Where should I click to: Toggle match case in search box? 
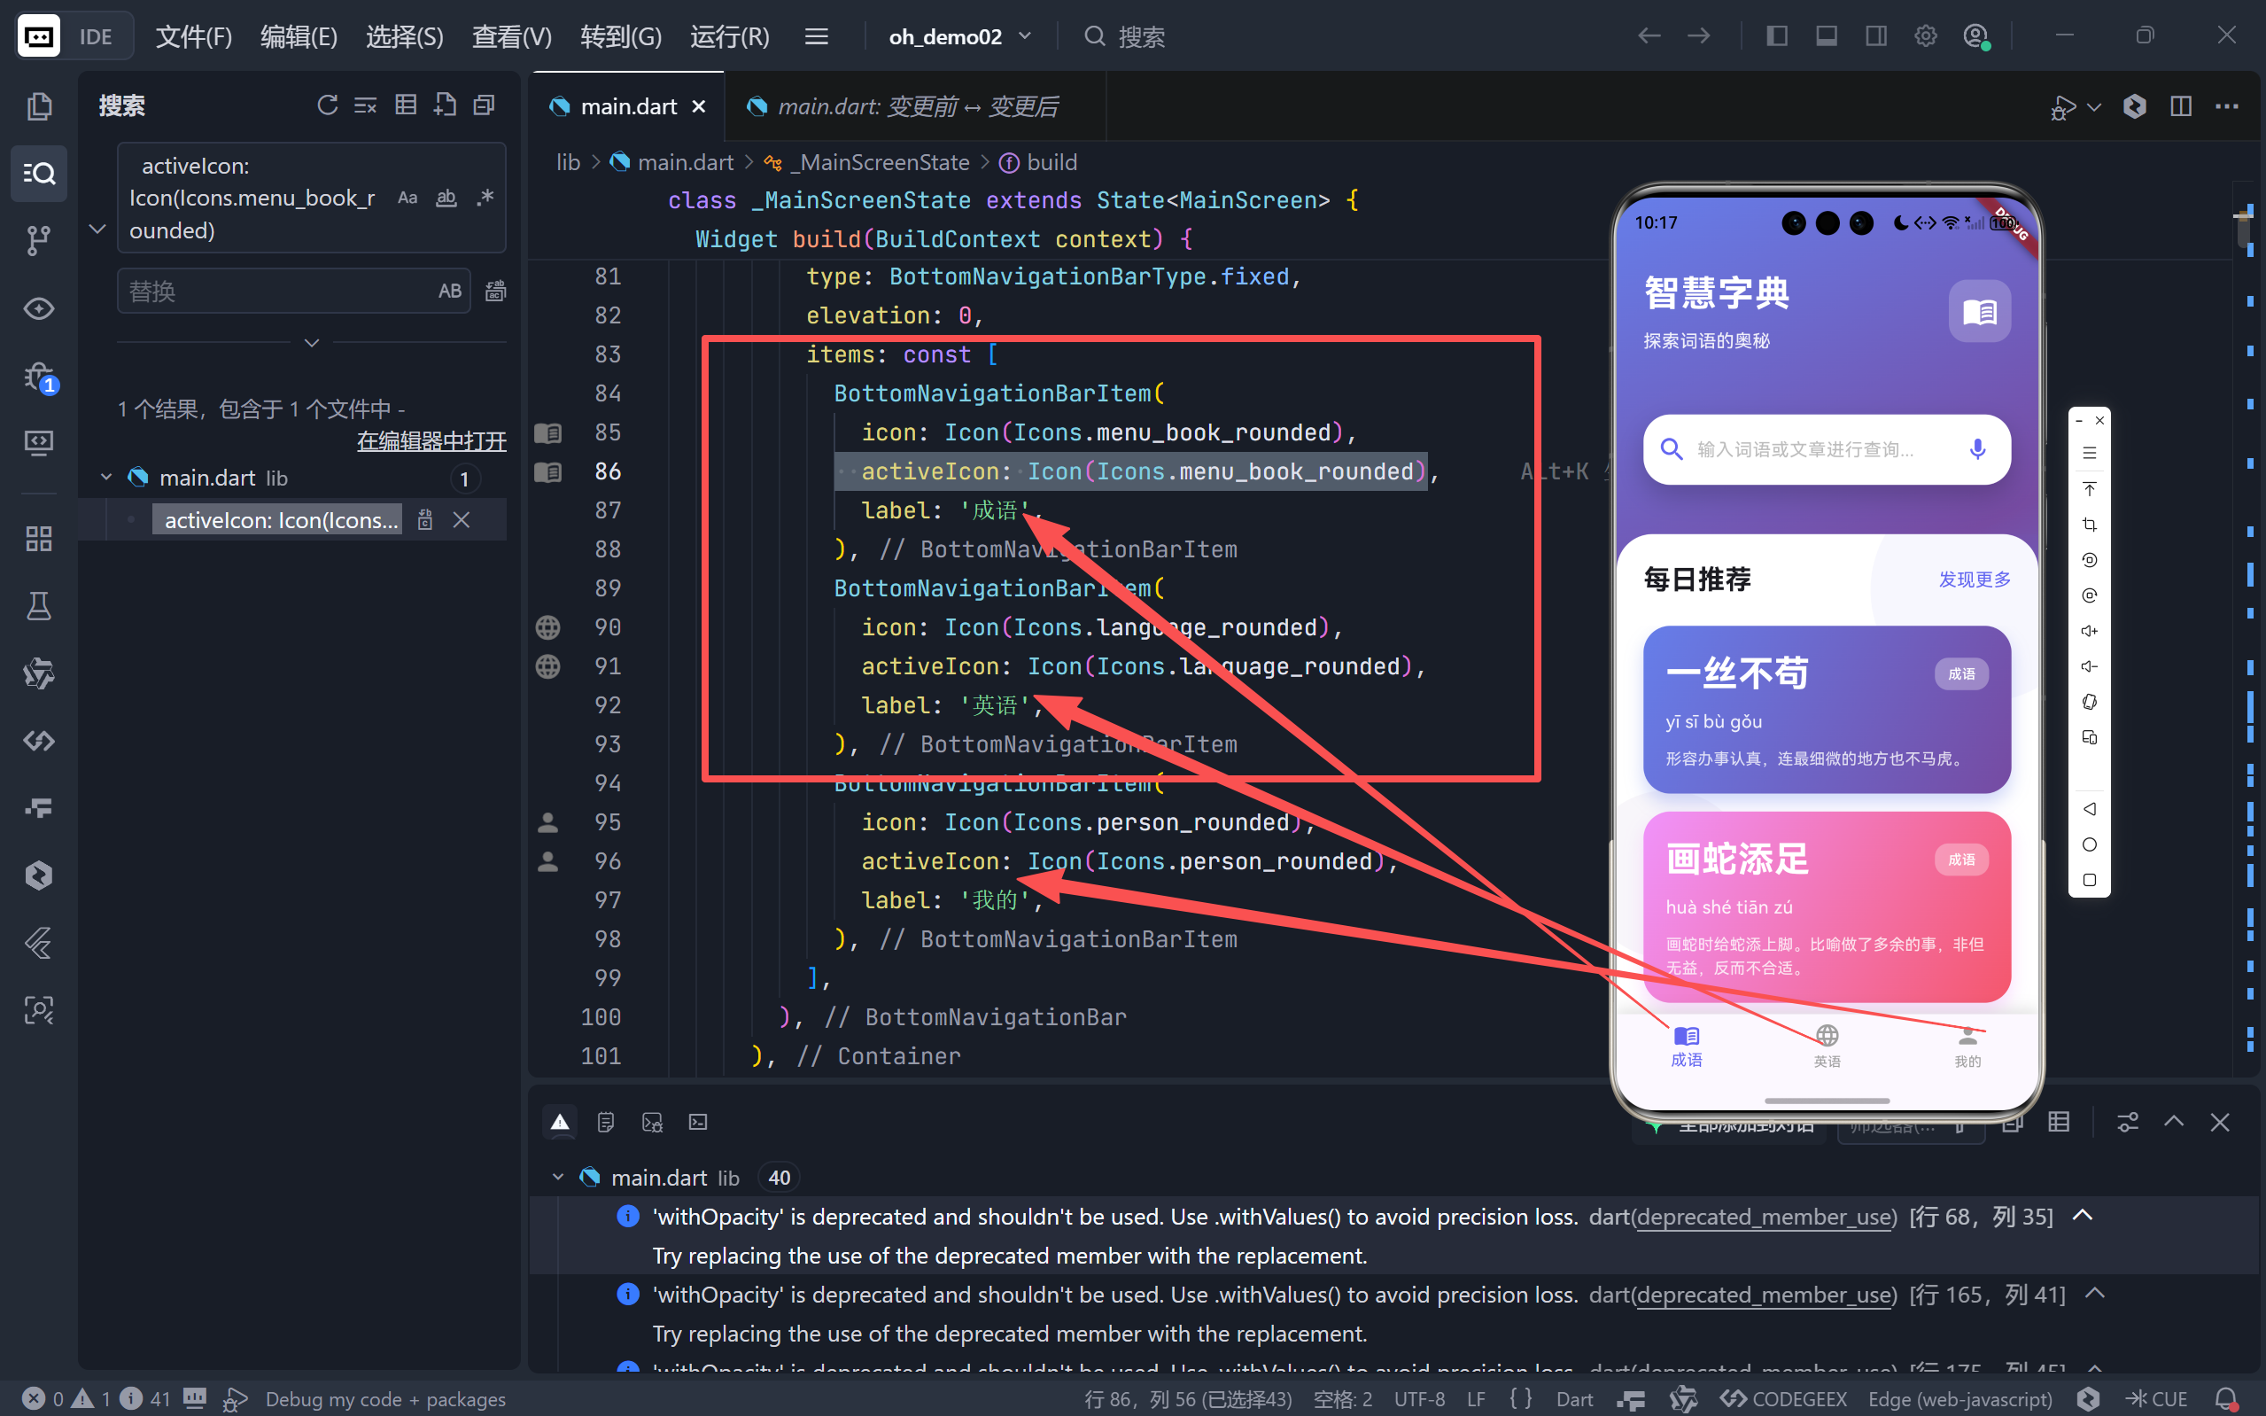click(x=407, y=198)
